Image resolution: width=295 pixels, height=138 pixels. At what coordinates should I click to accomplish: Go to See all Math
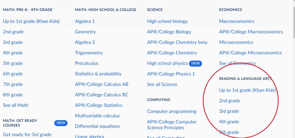coord(16,105)
